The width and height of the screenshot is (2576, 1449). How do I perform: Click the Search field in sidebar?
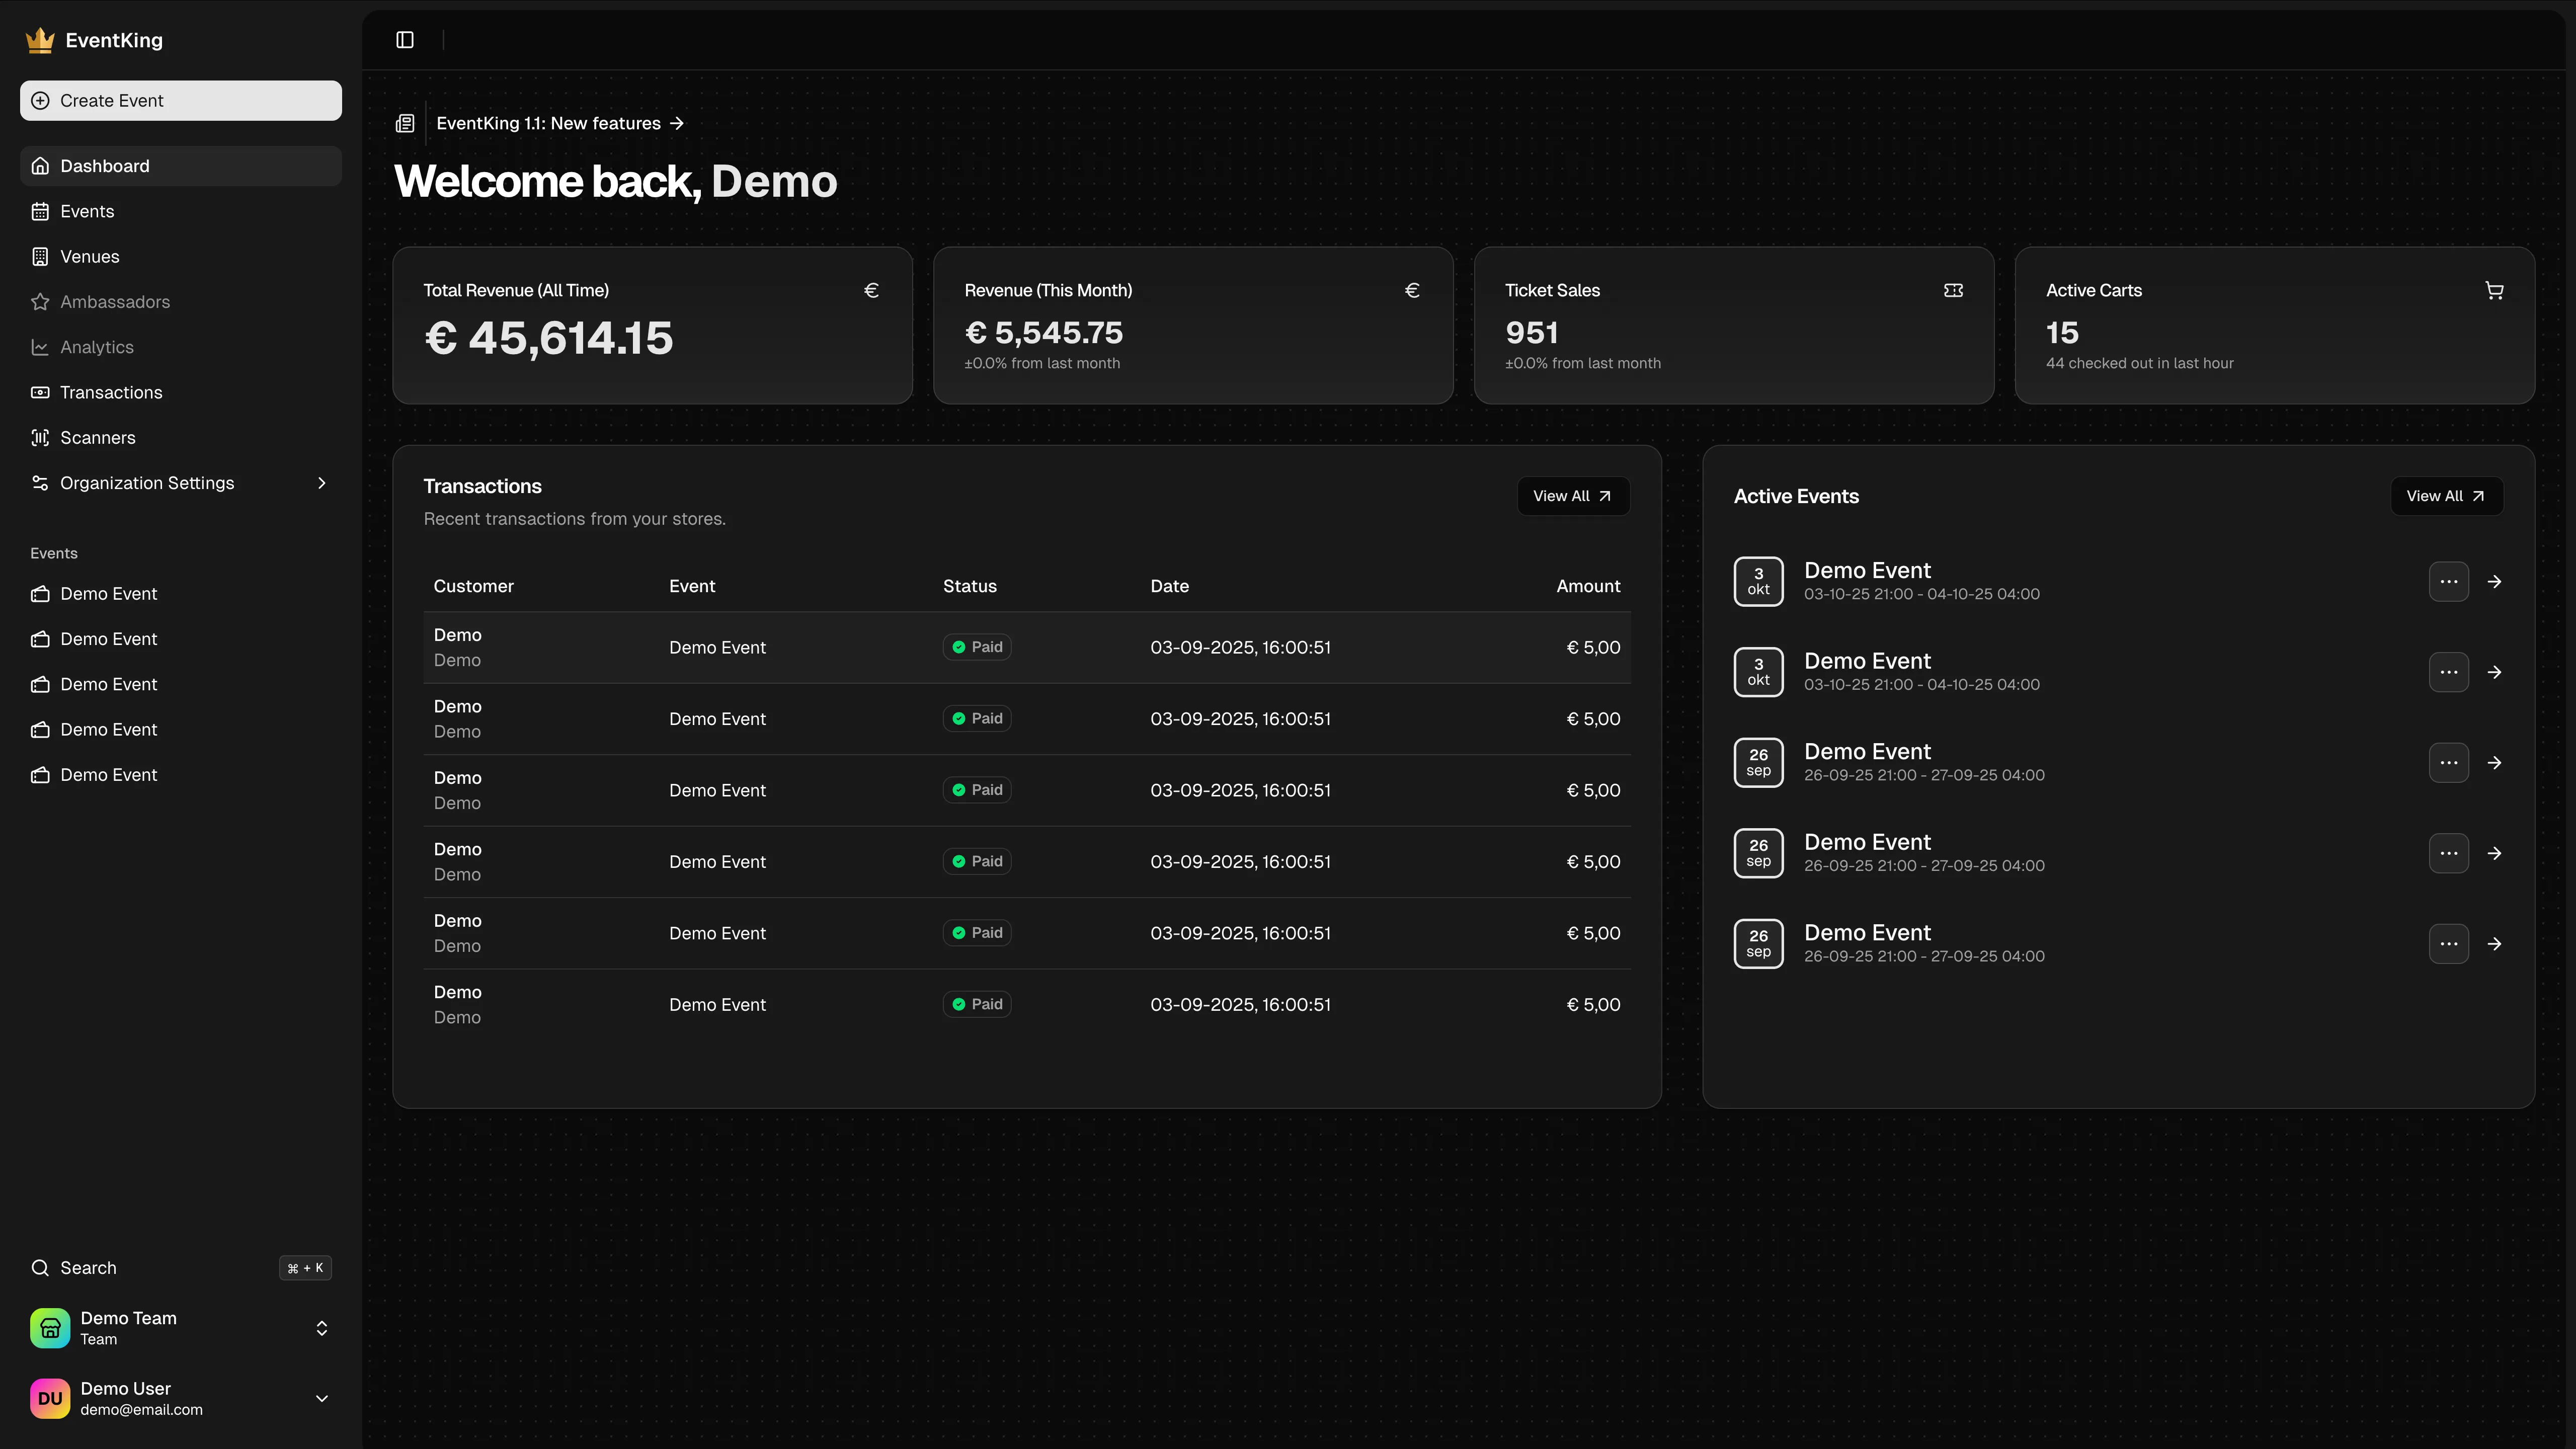point(88,1268)
